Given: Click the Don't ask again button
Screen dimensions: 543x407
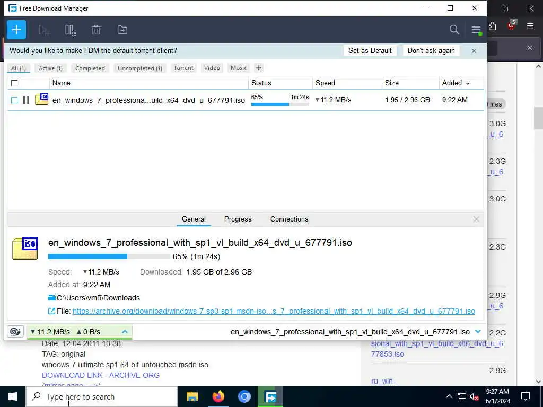Looking at the screenshot, I should tap(431, 50).
